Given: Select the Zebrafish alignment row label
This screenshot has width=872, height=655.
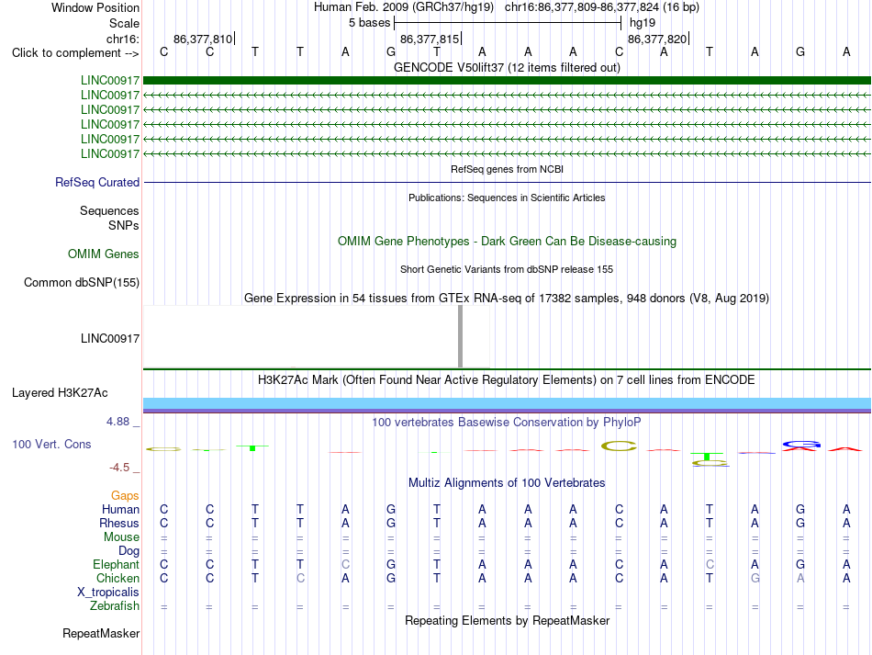Looking at the screenshot, I should tap(115, 605).
